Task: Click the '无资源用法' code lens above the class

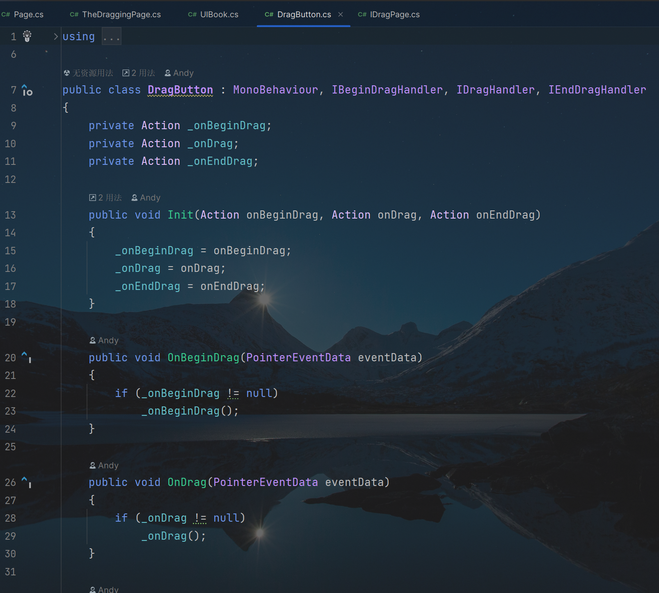Action: coord(88,73)
